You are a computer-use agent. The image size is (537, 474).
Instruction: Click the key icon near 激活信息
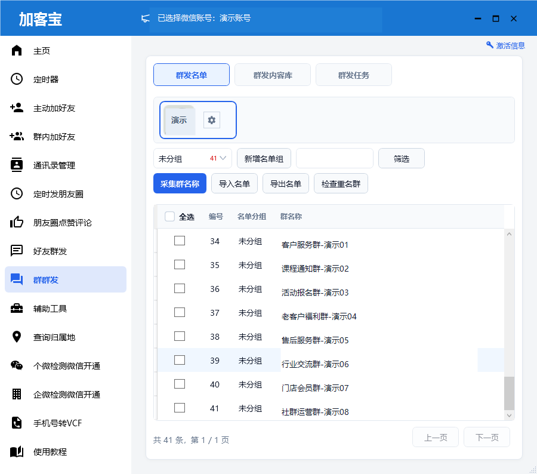tap(490, 45)
